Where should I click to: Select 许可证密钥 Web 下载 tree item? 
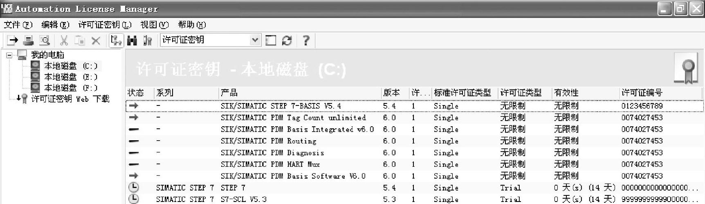(x=70, y=99)
